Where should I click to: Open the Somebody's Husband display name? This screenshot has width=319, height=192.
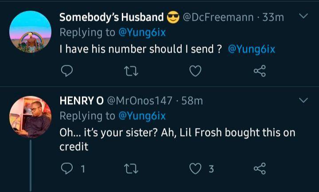pos(111,17)
